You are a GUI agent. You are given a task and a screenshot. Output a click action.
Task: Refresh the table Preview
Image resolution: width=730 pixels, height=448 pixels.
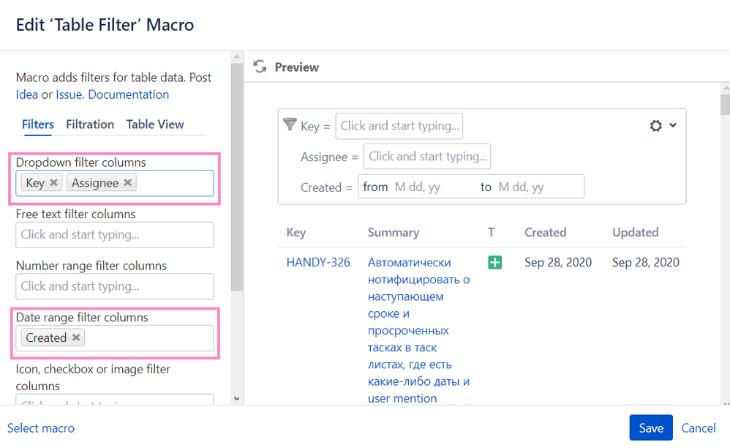click(x=260, y=67)
